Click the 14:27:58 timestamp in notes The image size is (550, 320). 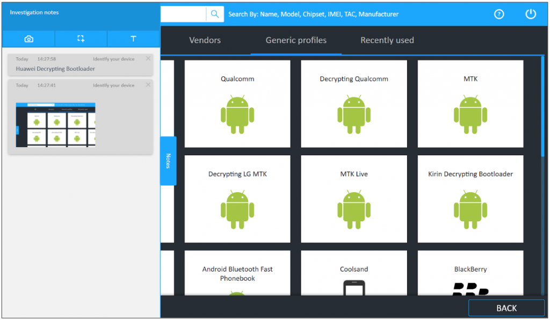click(47, 59)
